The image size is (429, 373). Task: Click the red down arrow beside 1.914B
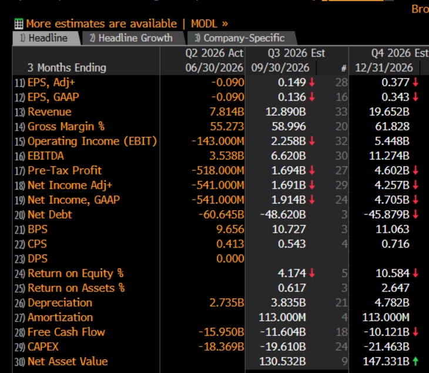pyautogui.click(x=312, y=200)
